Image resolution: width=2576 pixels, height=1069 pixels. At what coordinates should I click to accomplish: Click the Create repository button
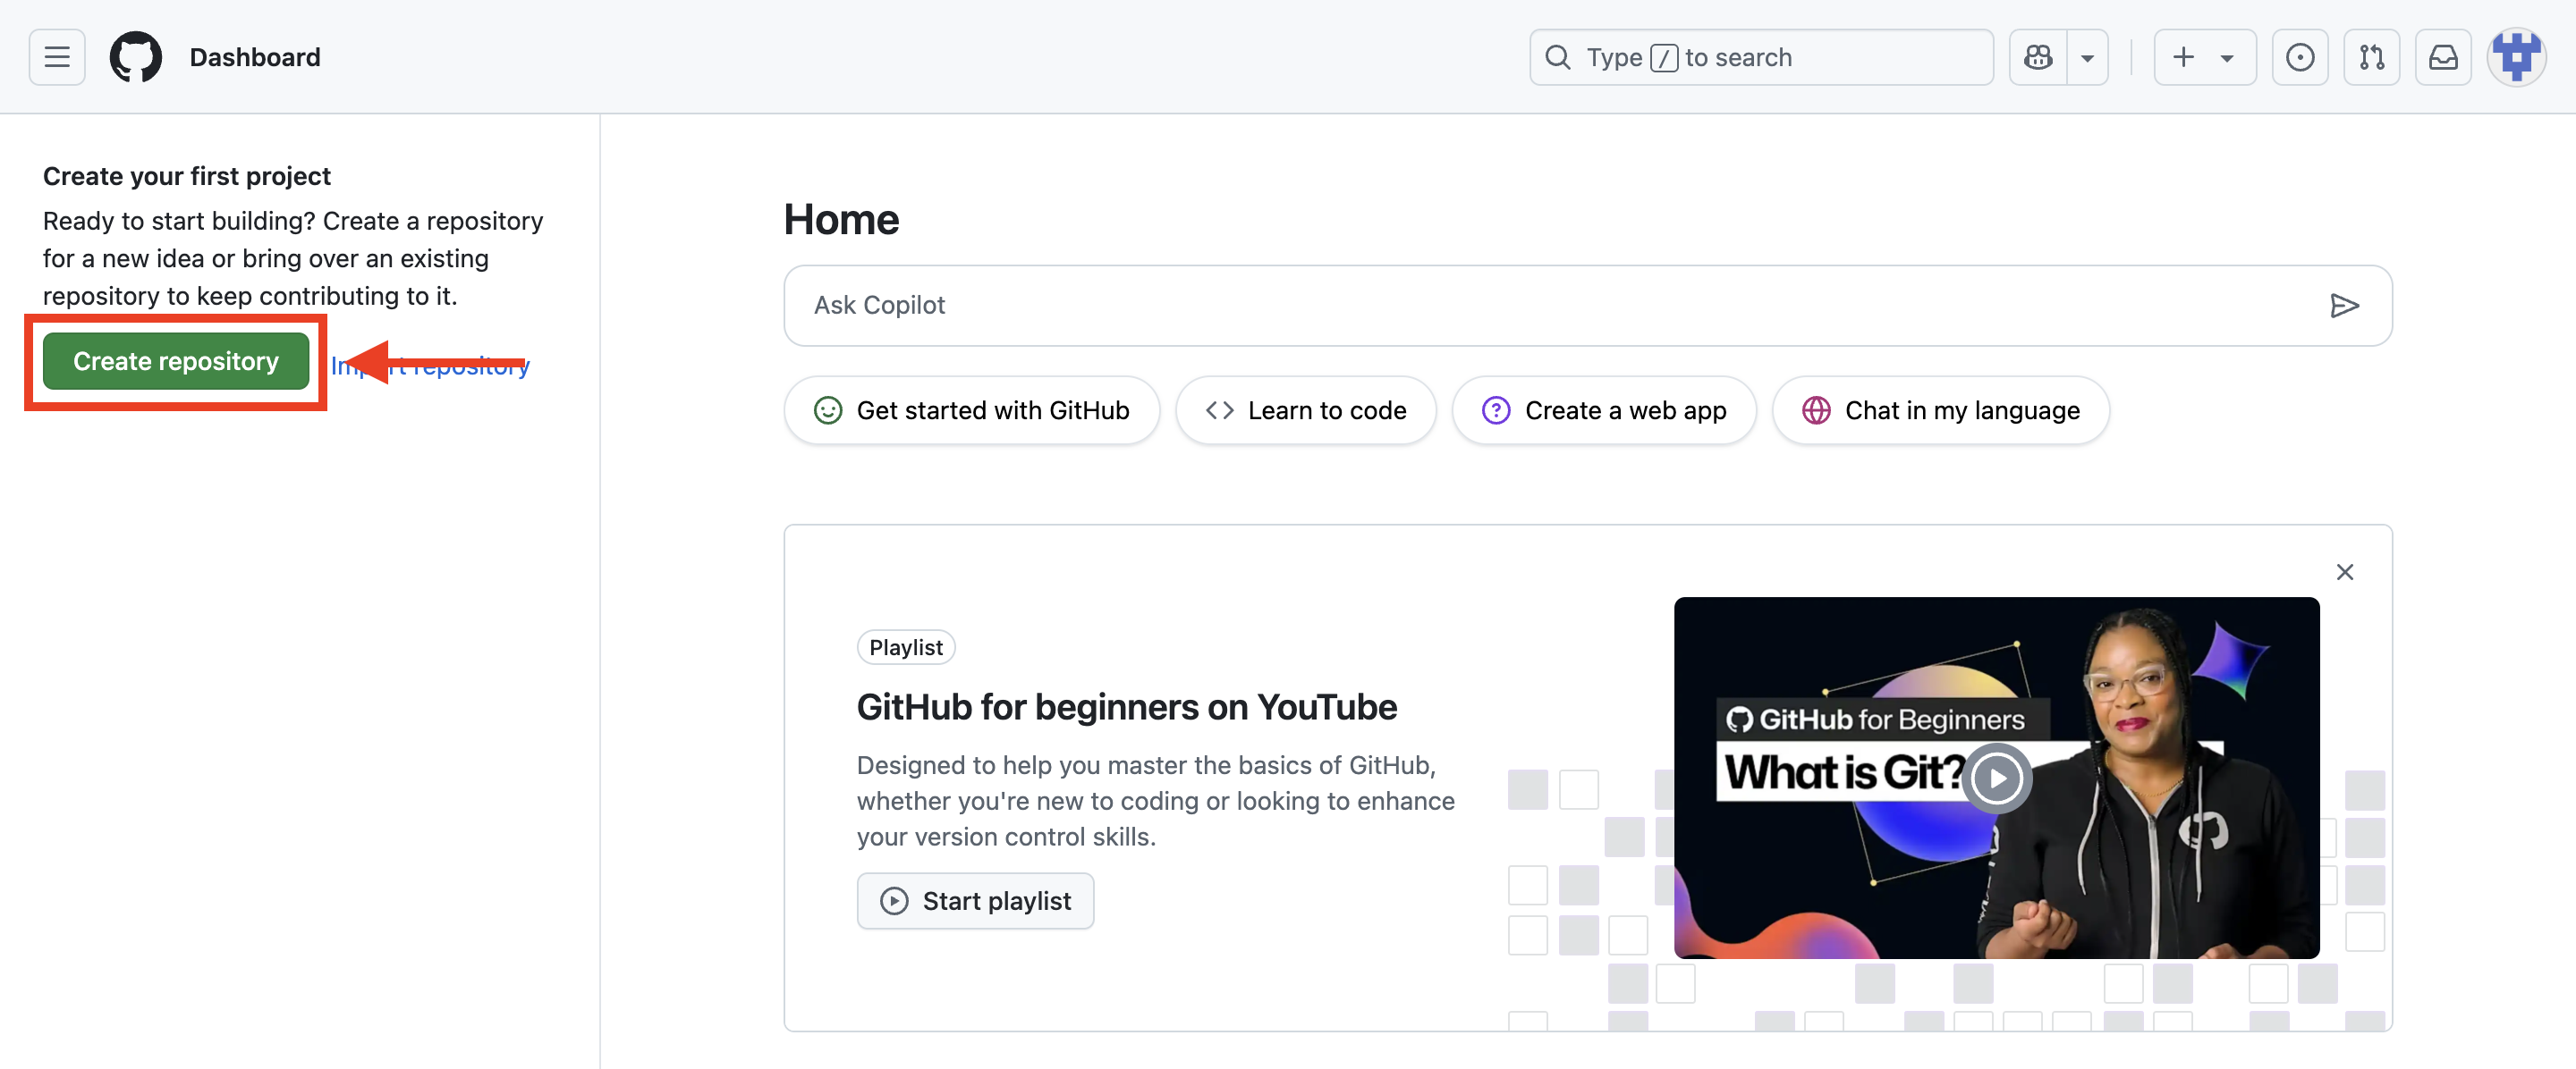[176, 362]
